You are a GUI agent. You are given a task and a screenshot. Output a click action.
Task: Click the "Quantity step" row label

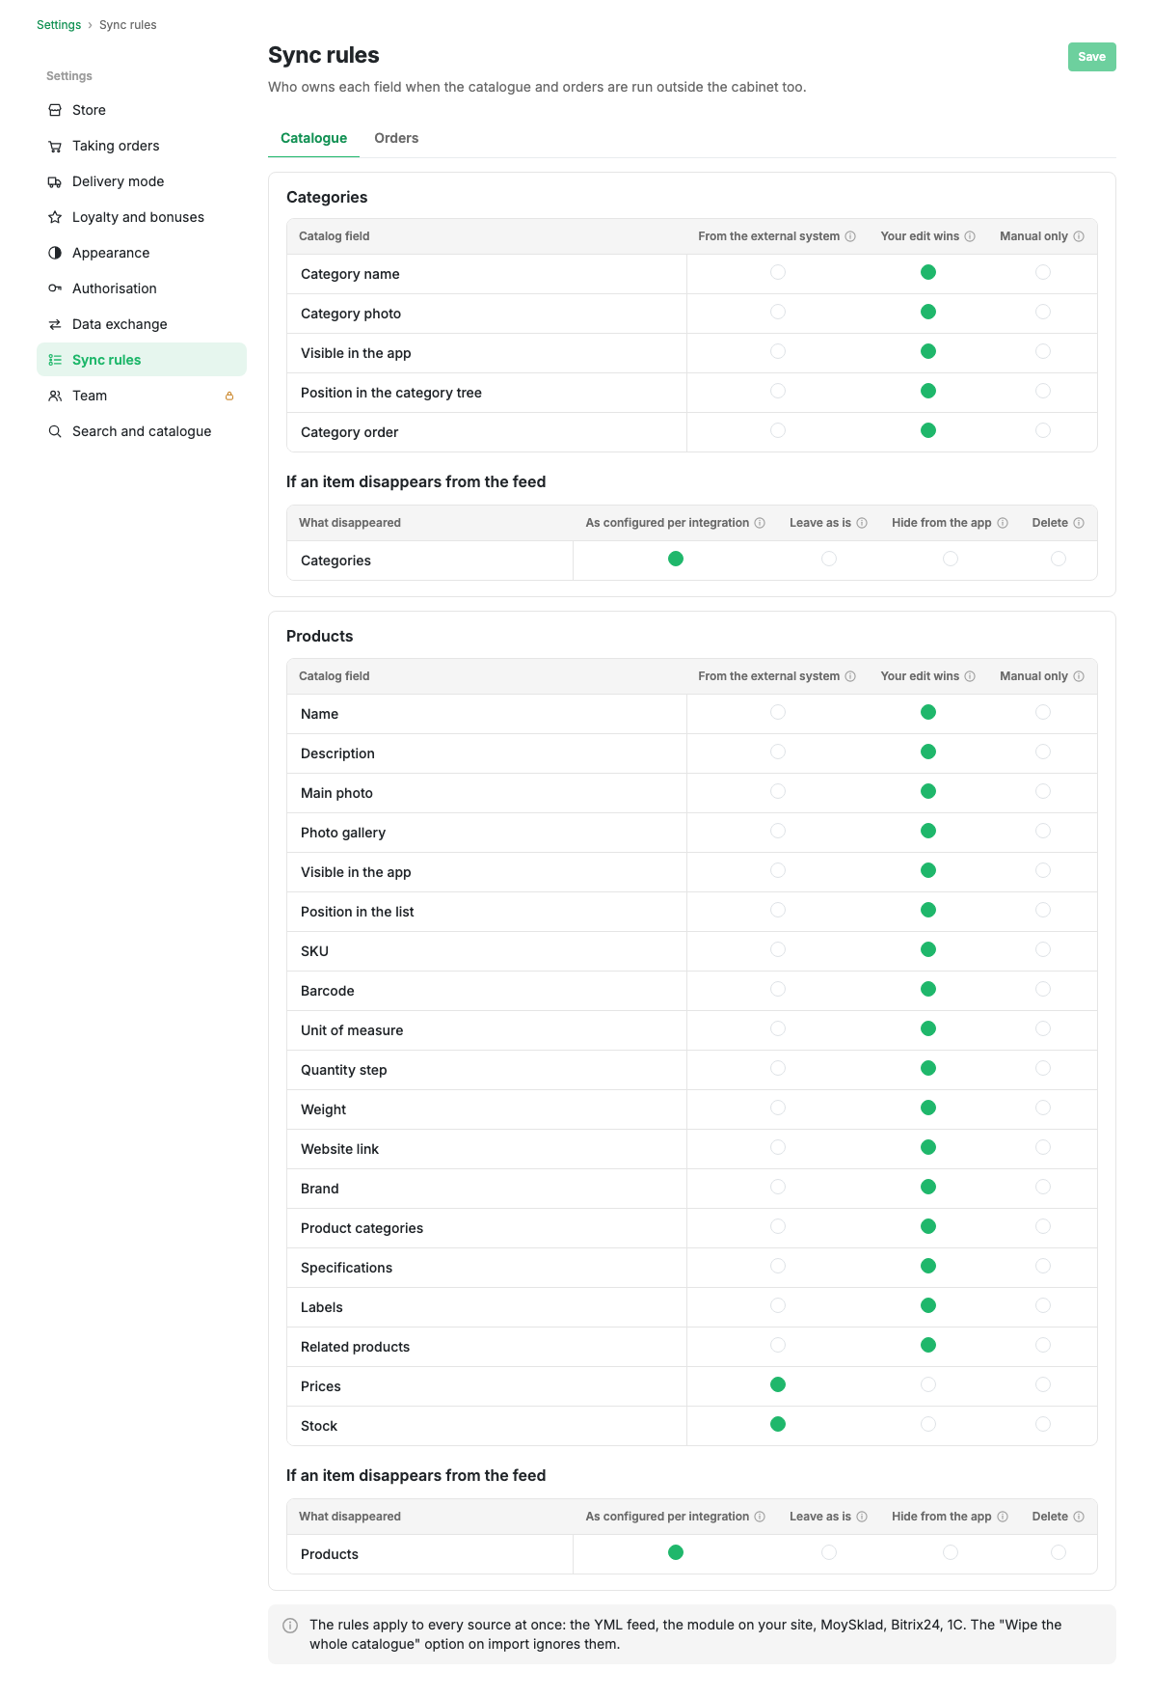click(x=343, y=1070)
